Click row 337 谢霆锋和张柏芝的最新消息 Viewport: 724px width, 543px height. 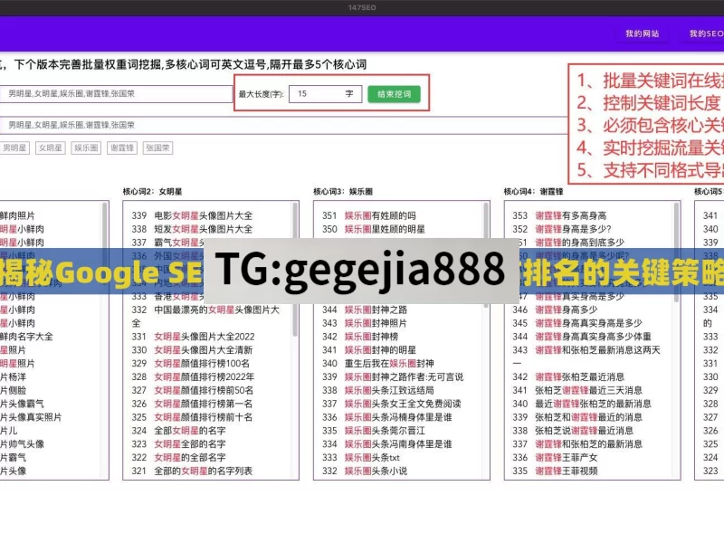click(x=577, y=443)
